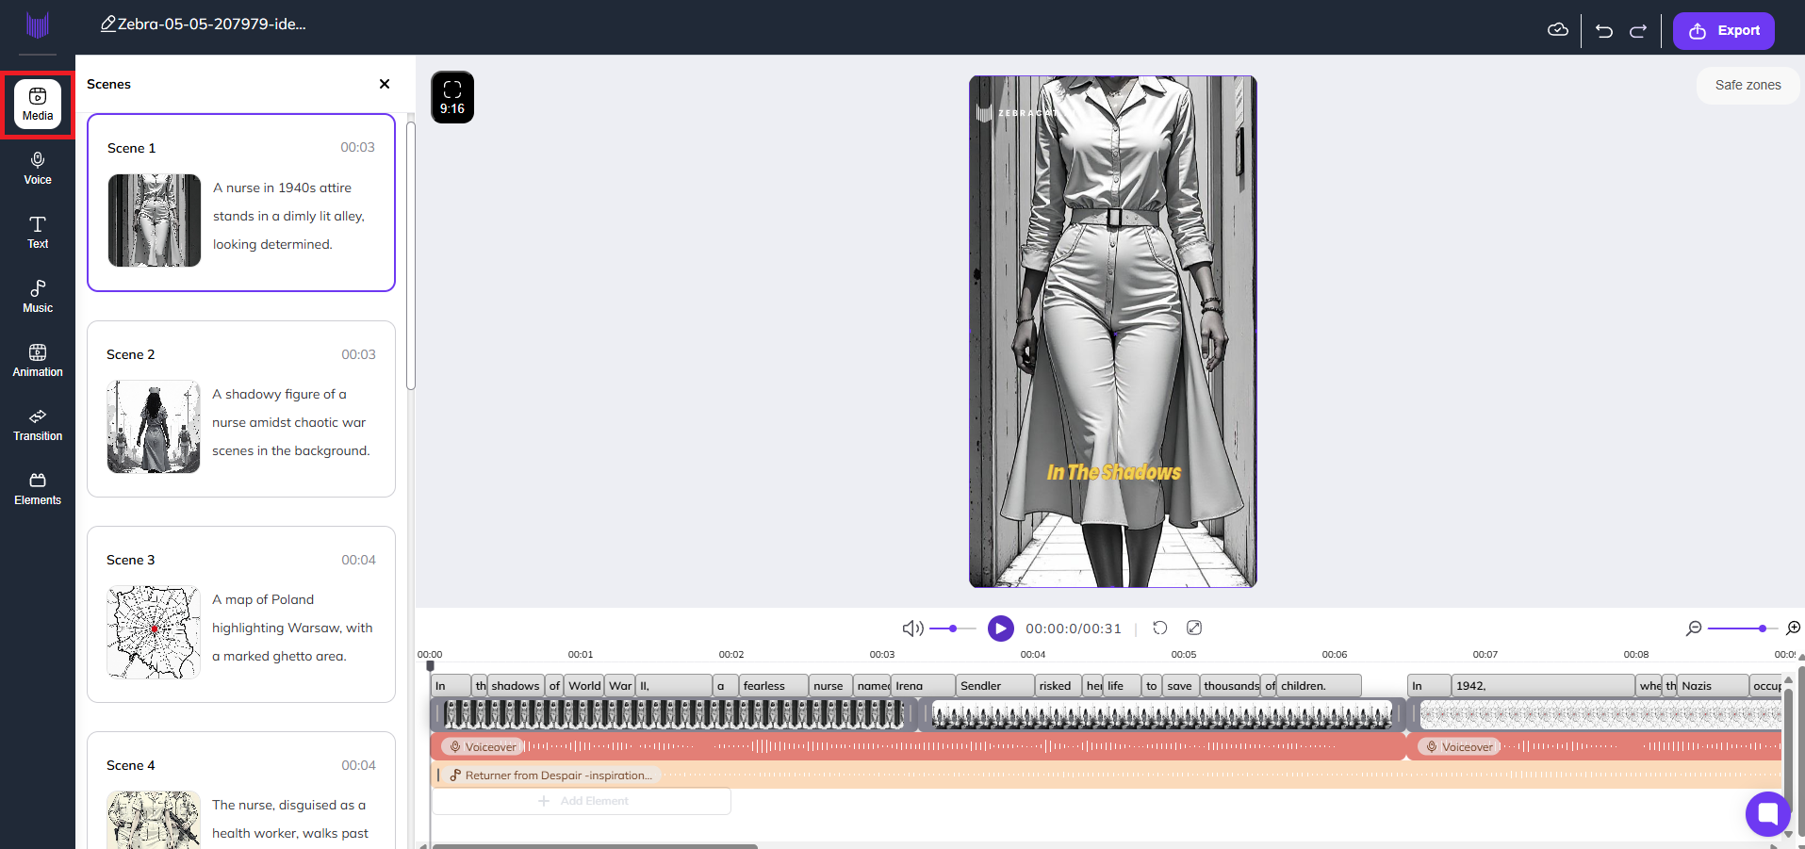Toggle Safe zones overlay
This screenshot has height=849, width=1805.
tap(1748, 85)
